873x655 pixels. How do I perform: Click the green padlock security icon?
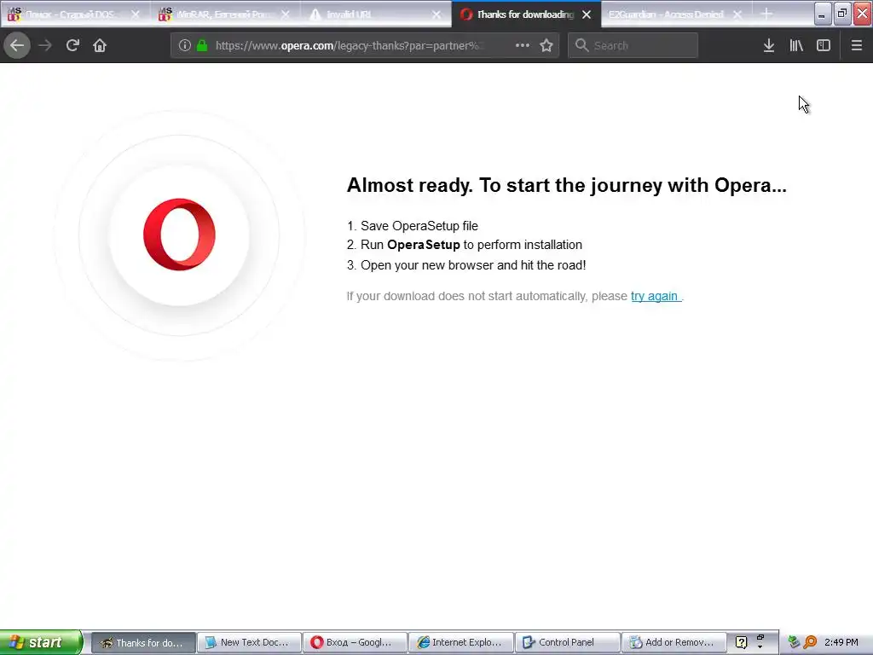coord(203,45)
